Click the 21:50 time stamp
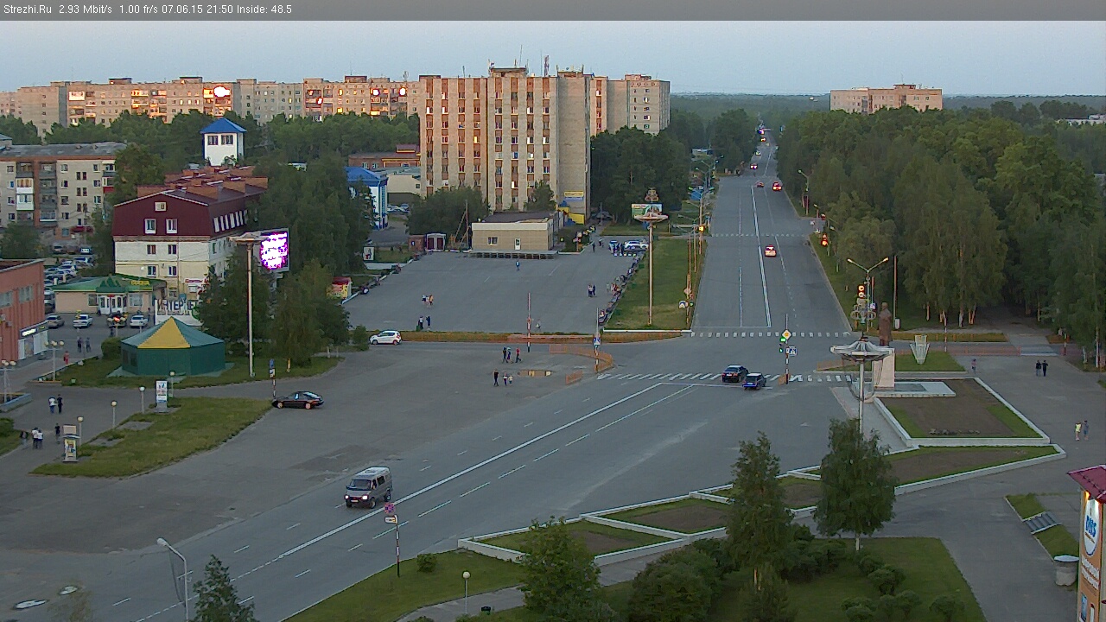Viewport: 1106px width, 622px height. 219,10
